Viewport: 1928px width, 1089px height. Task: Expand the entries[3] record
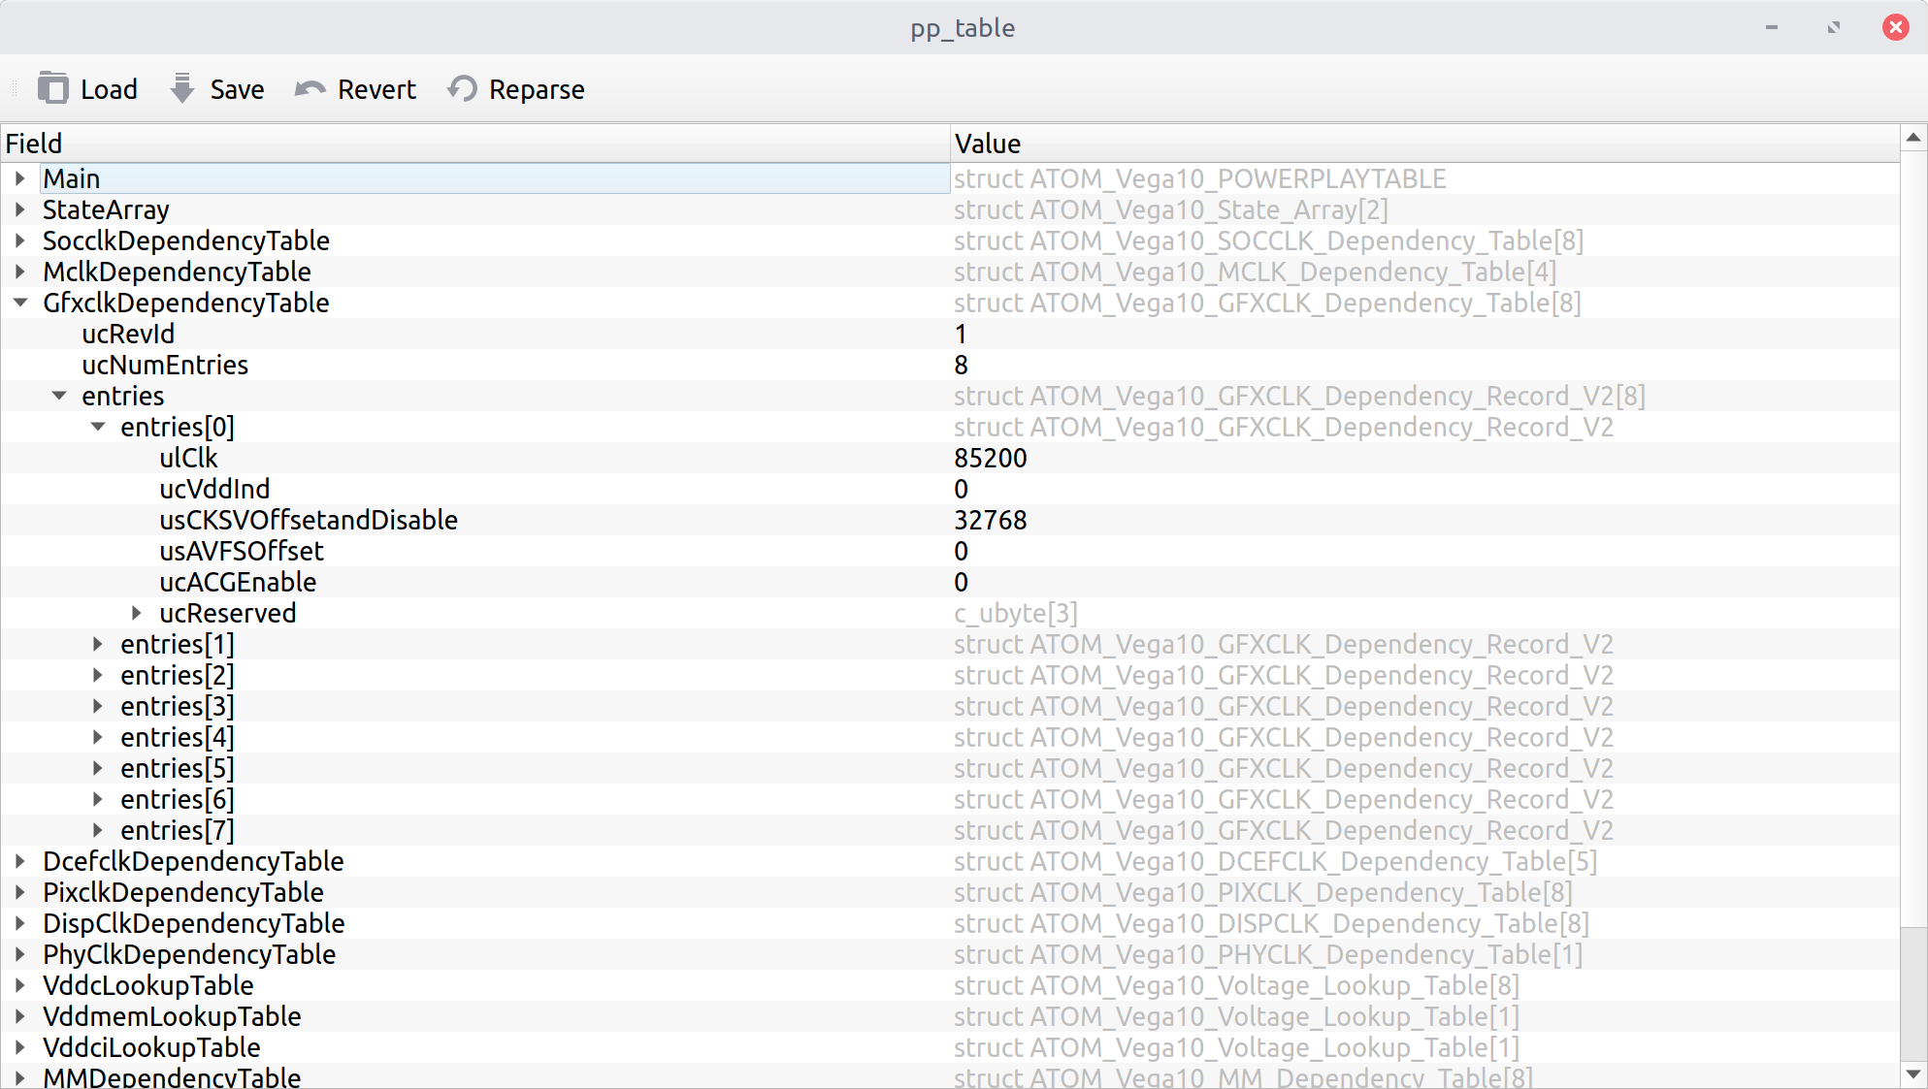tap(98, 706)
